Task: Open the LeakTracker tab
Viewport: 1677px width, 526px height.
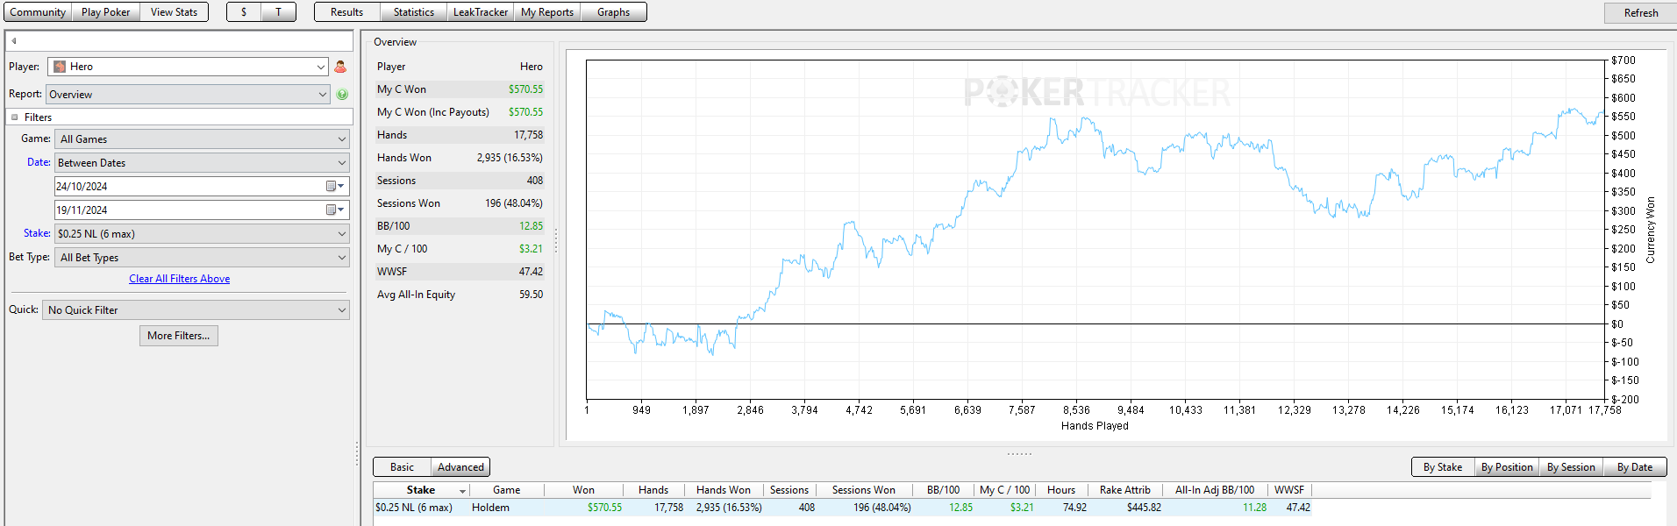Action: coord(481,12)
